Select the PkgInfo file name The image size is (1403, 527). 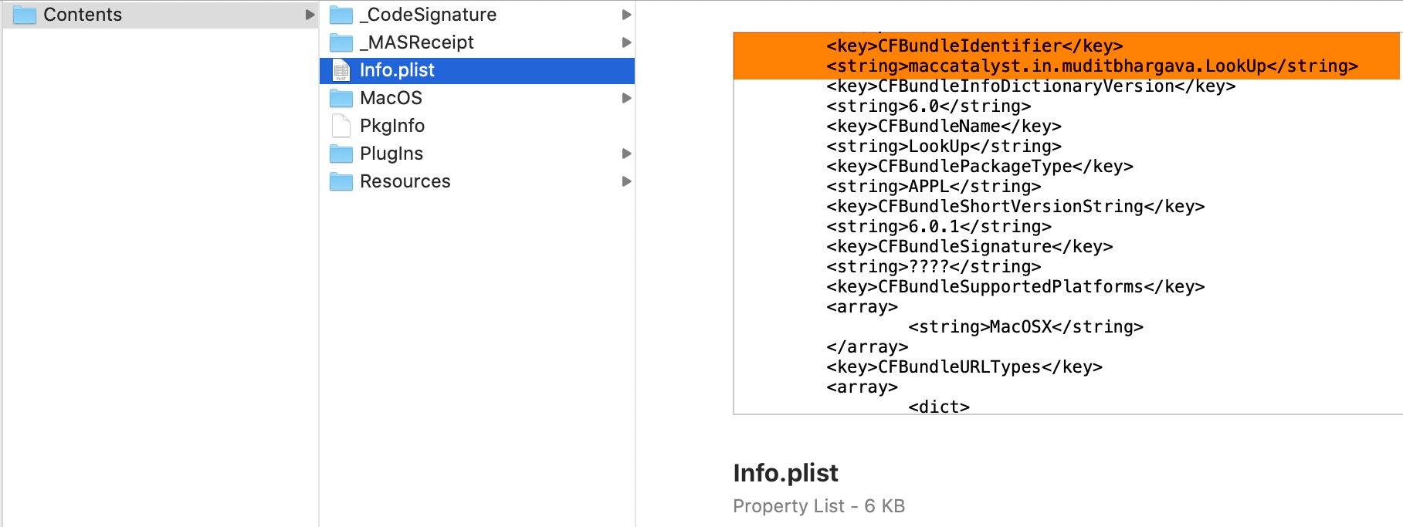pyautogui.click(x=392, y=126)
